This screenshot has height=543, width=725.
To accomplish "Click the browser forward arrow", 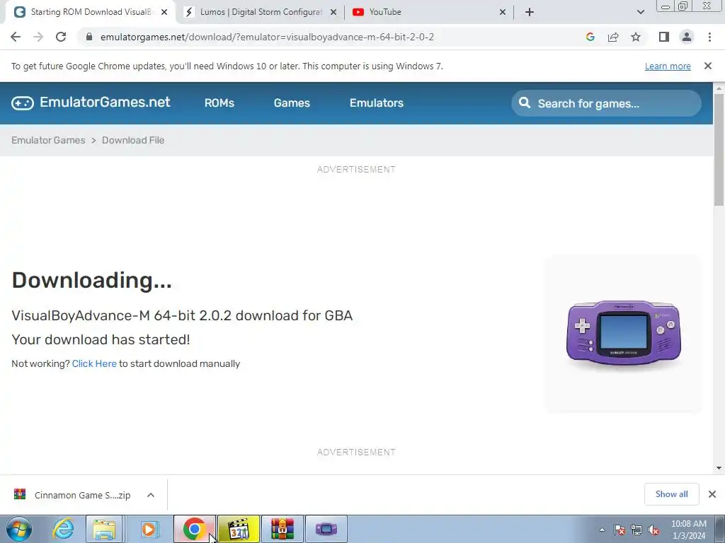I will coord(38,37).
